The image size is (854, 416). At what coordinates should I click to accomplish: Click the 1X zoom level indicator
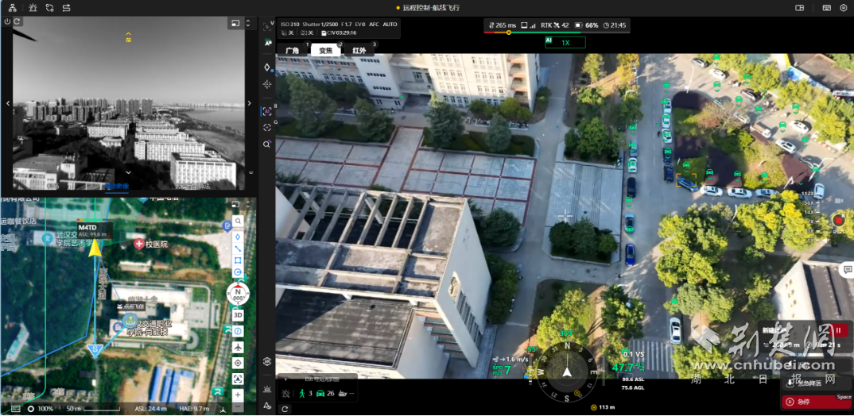click(565, 43)
